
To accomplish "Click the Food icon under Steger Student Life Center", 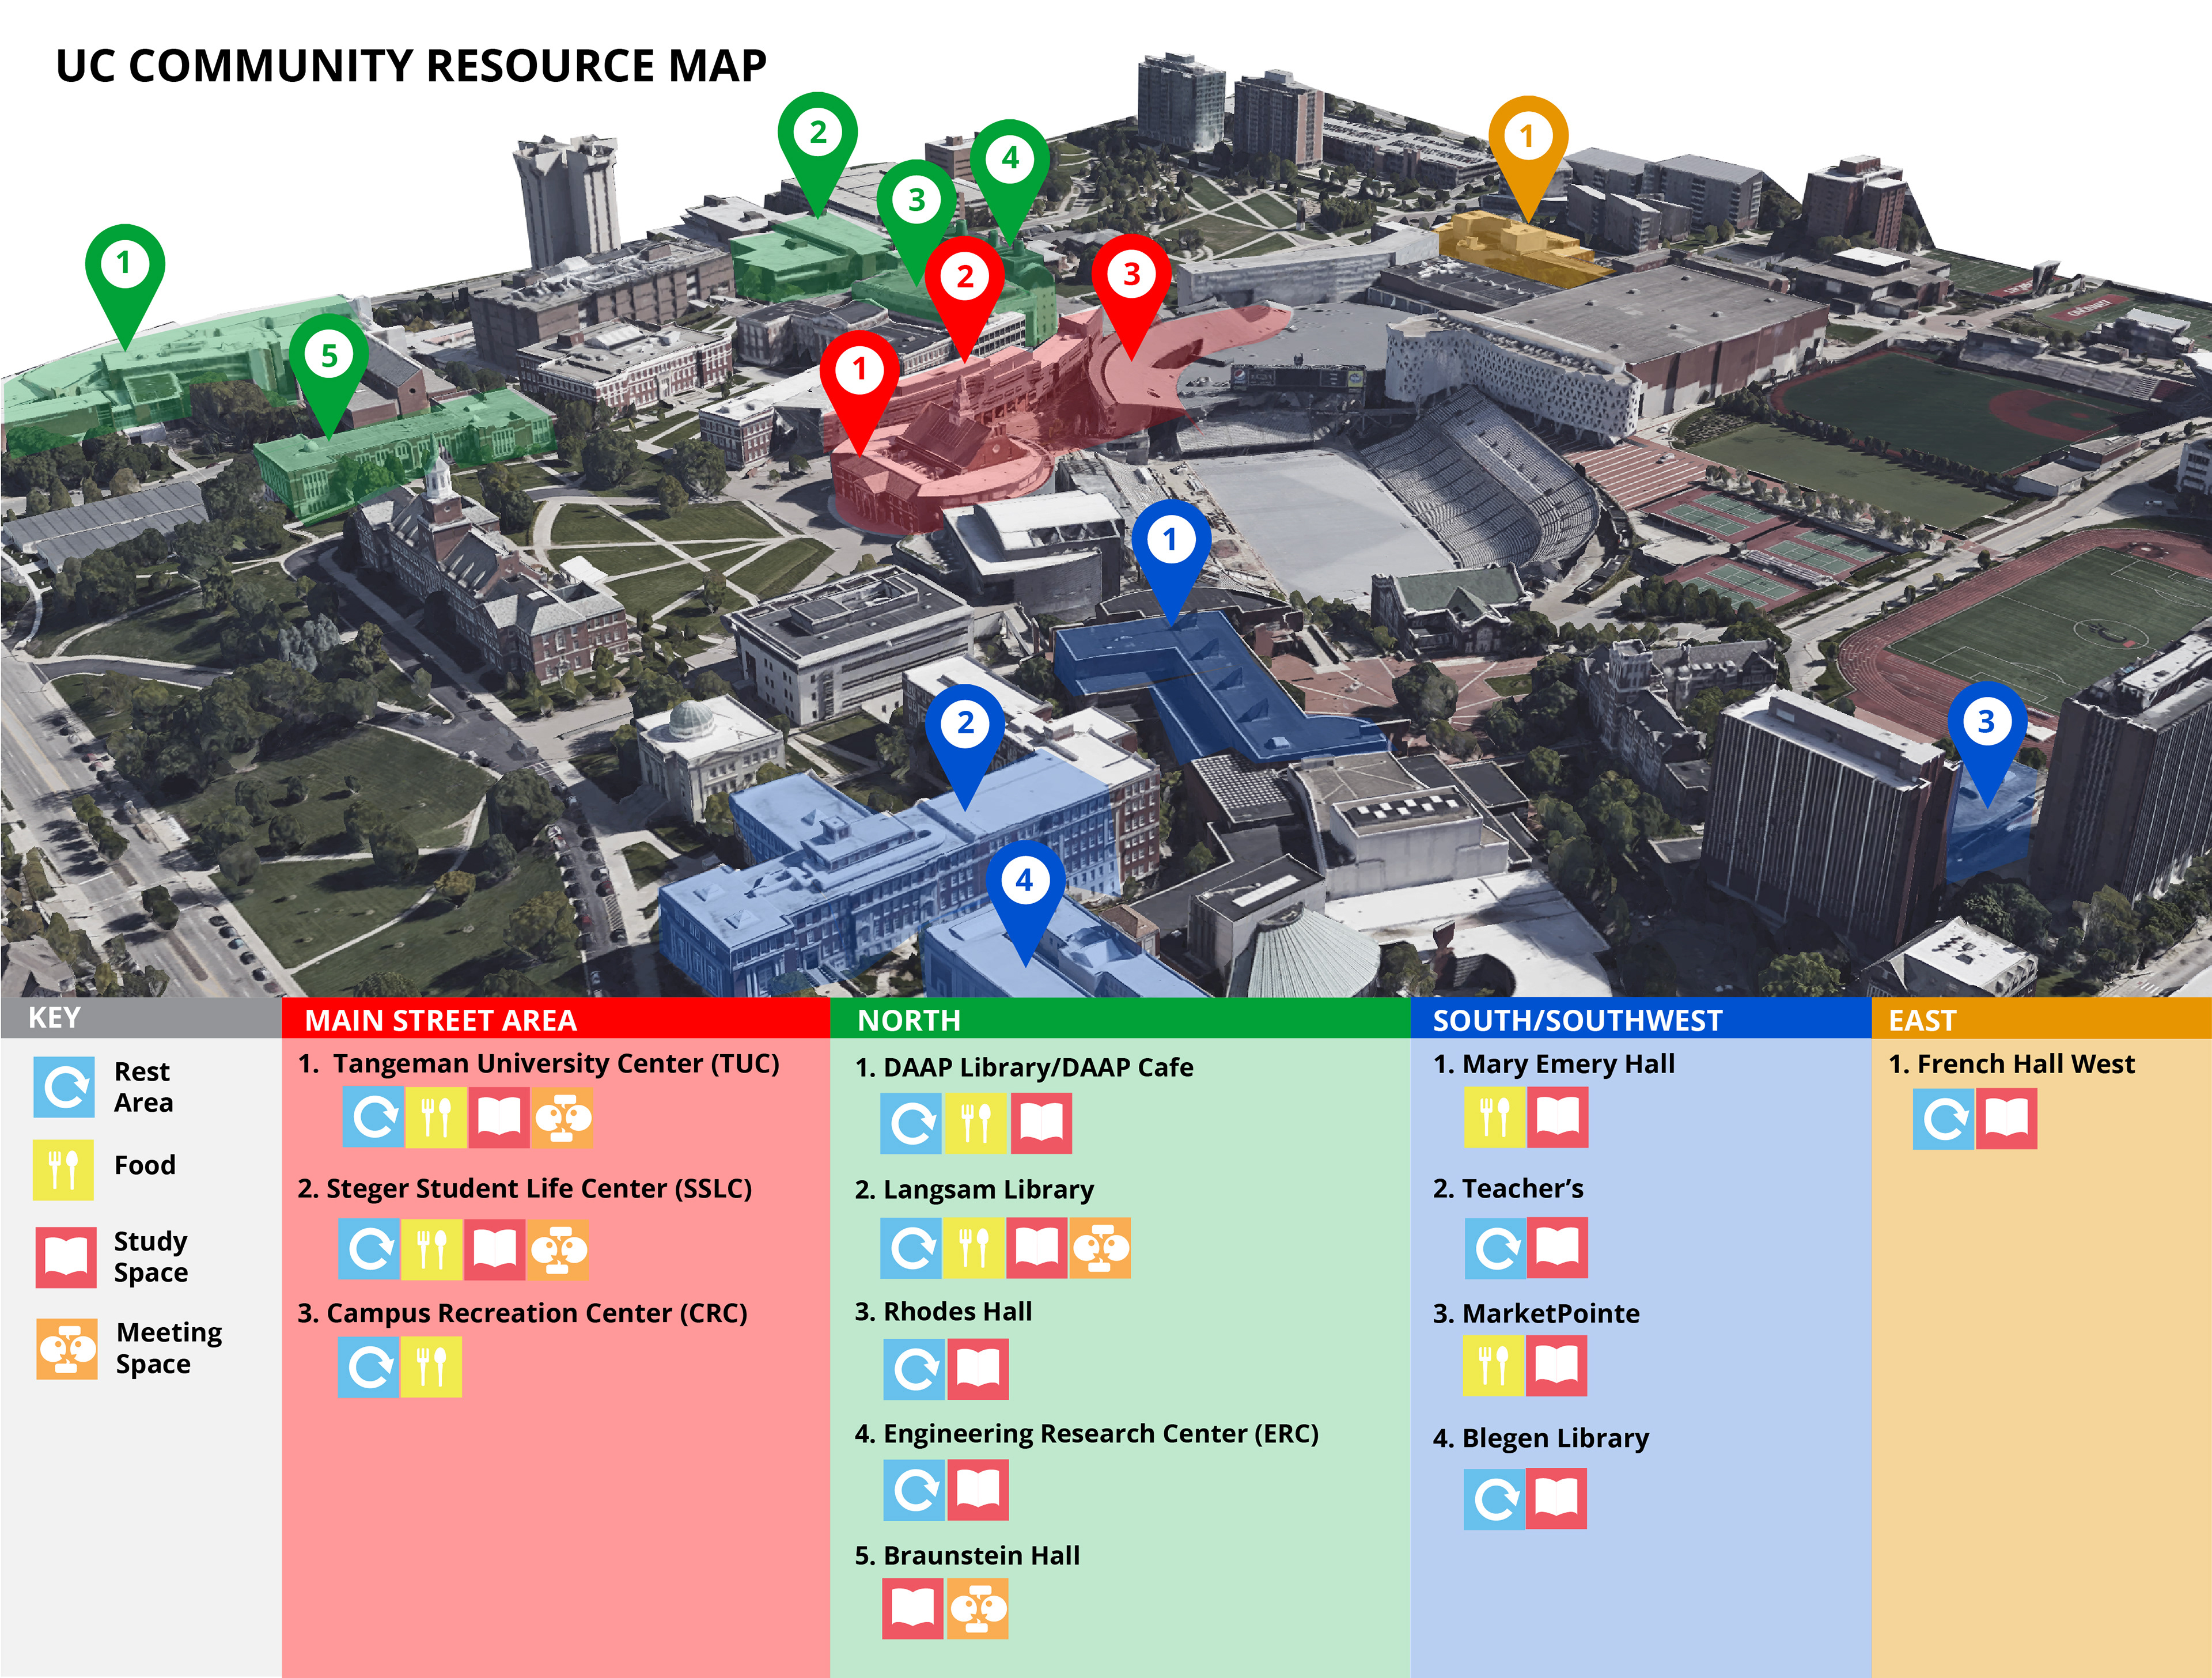I will [432, 1249].
